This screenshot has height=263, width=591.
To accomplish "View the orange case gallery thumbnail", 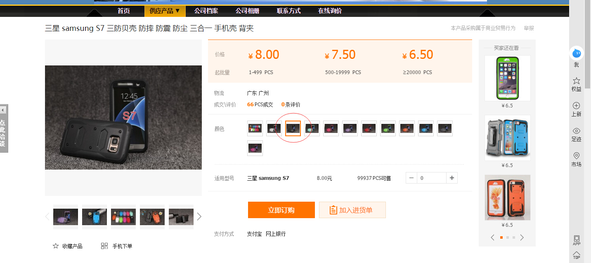I will pyautogui.click(x=152, y=216).
